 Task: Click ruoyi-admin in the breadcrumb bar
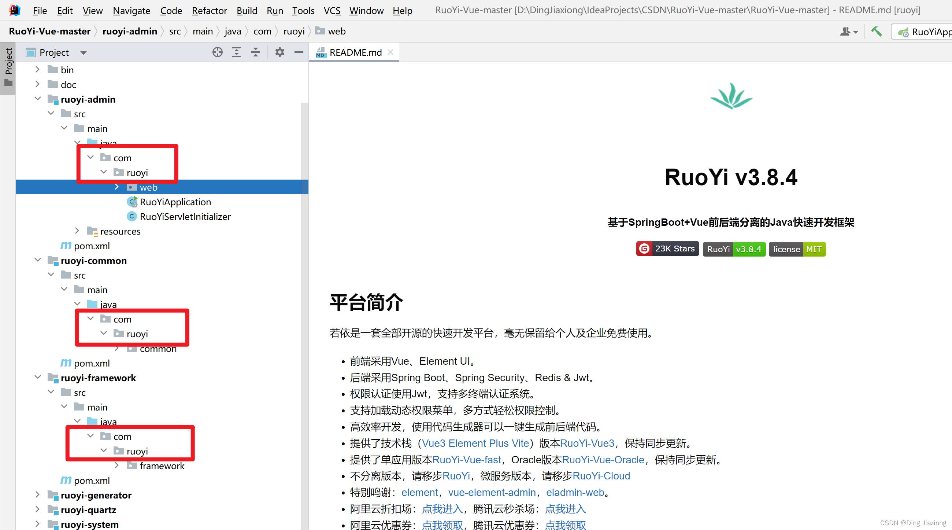click(130, 31)
